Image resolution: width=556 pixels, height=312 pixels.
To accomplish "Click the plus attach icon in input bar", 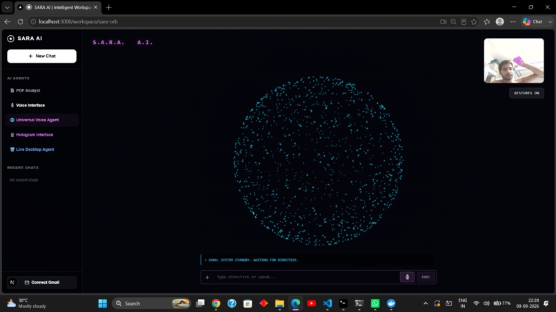I will click(x=208, y=277).
